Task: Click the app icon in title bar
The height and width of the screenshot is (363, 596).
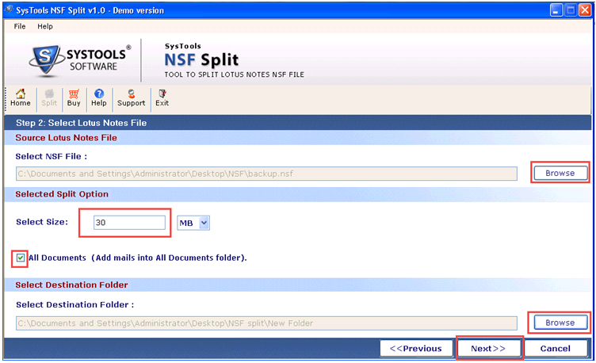Action: point(9,10)
